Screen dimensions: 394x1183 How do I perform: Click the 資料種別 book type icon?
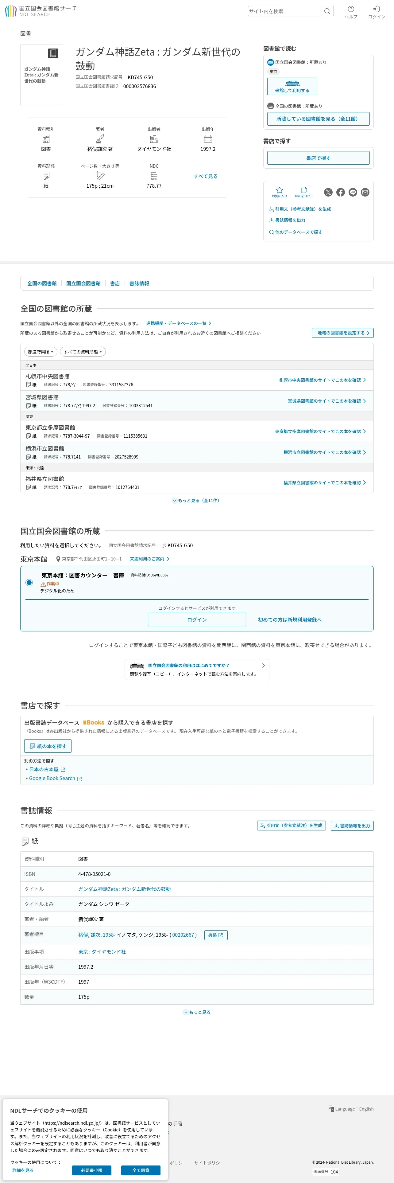point(46,139)
